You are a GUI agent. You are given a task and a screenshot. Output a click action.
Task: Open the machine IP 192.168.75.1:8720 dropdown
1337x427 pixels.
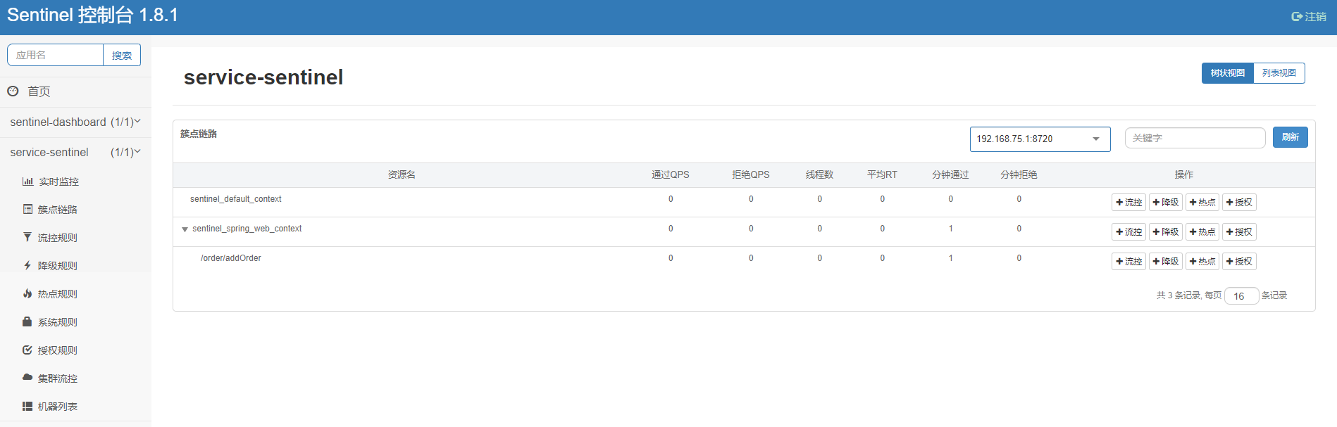coord(1040,139)
